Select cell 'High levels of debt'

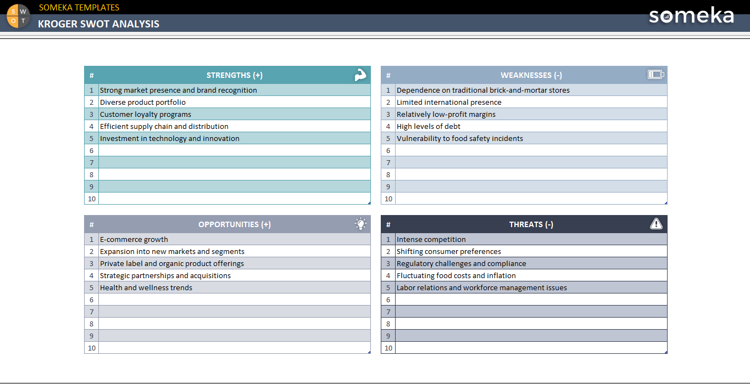pos(531,126)
